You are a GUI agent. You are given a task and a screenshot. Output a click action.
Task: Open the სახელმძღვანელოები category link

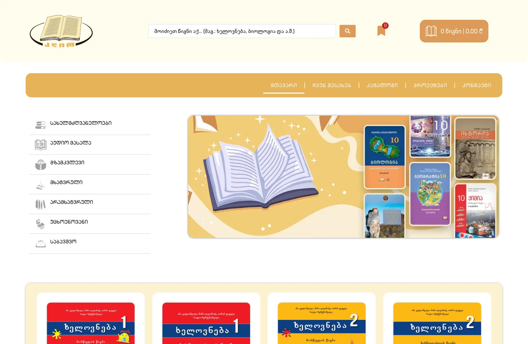pos(81,123)
